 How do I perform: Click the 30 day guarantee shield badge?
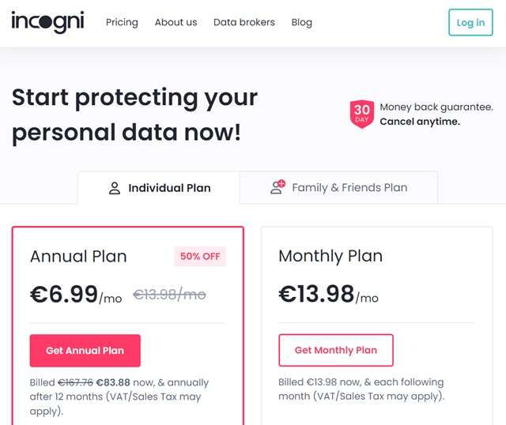tap(361, 114)
